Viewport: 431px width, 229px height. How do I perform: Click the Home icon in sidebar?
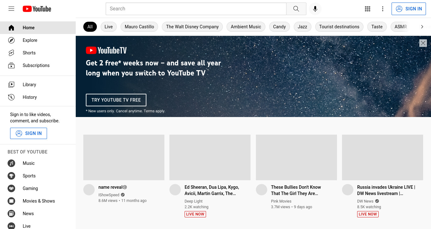11,28
